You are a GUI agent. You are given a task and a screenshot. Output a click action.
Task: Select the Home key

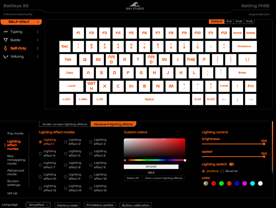tap(237, 33)
